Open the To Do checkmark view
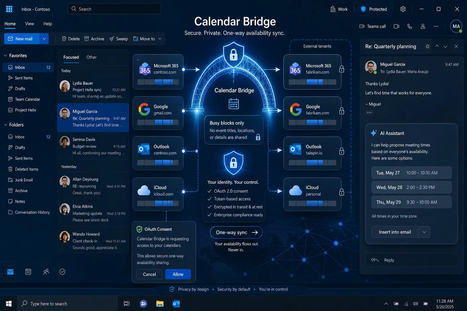Viewport: 467px width, 311px height. [62, 272]
